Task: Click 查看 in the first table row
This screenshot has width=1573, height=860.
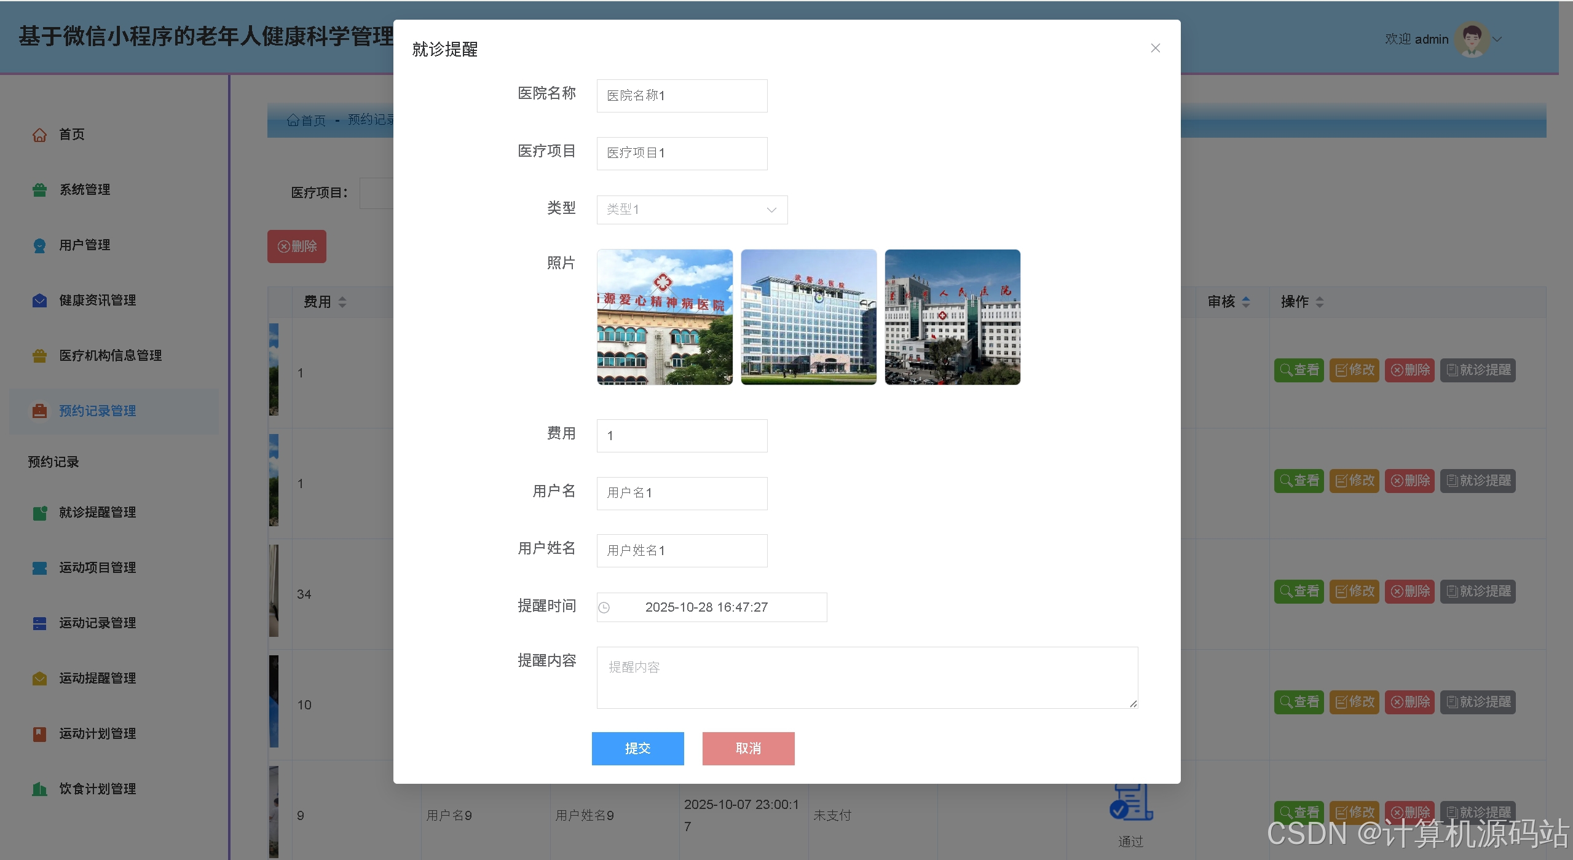Action: (x=1299, y=370)
